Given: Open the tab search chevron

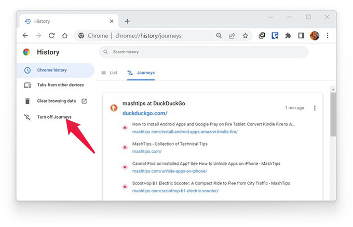Looking at the screenshot, I should tap(271, 17).
